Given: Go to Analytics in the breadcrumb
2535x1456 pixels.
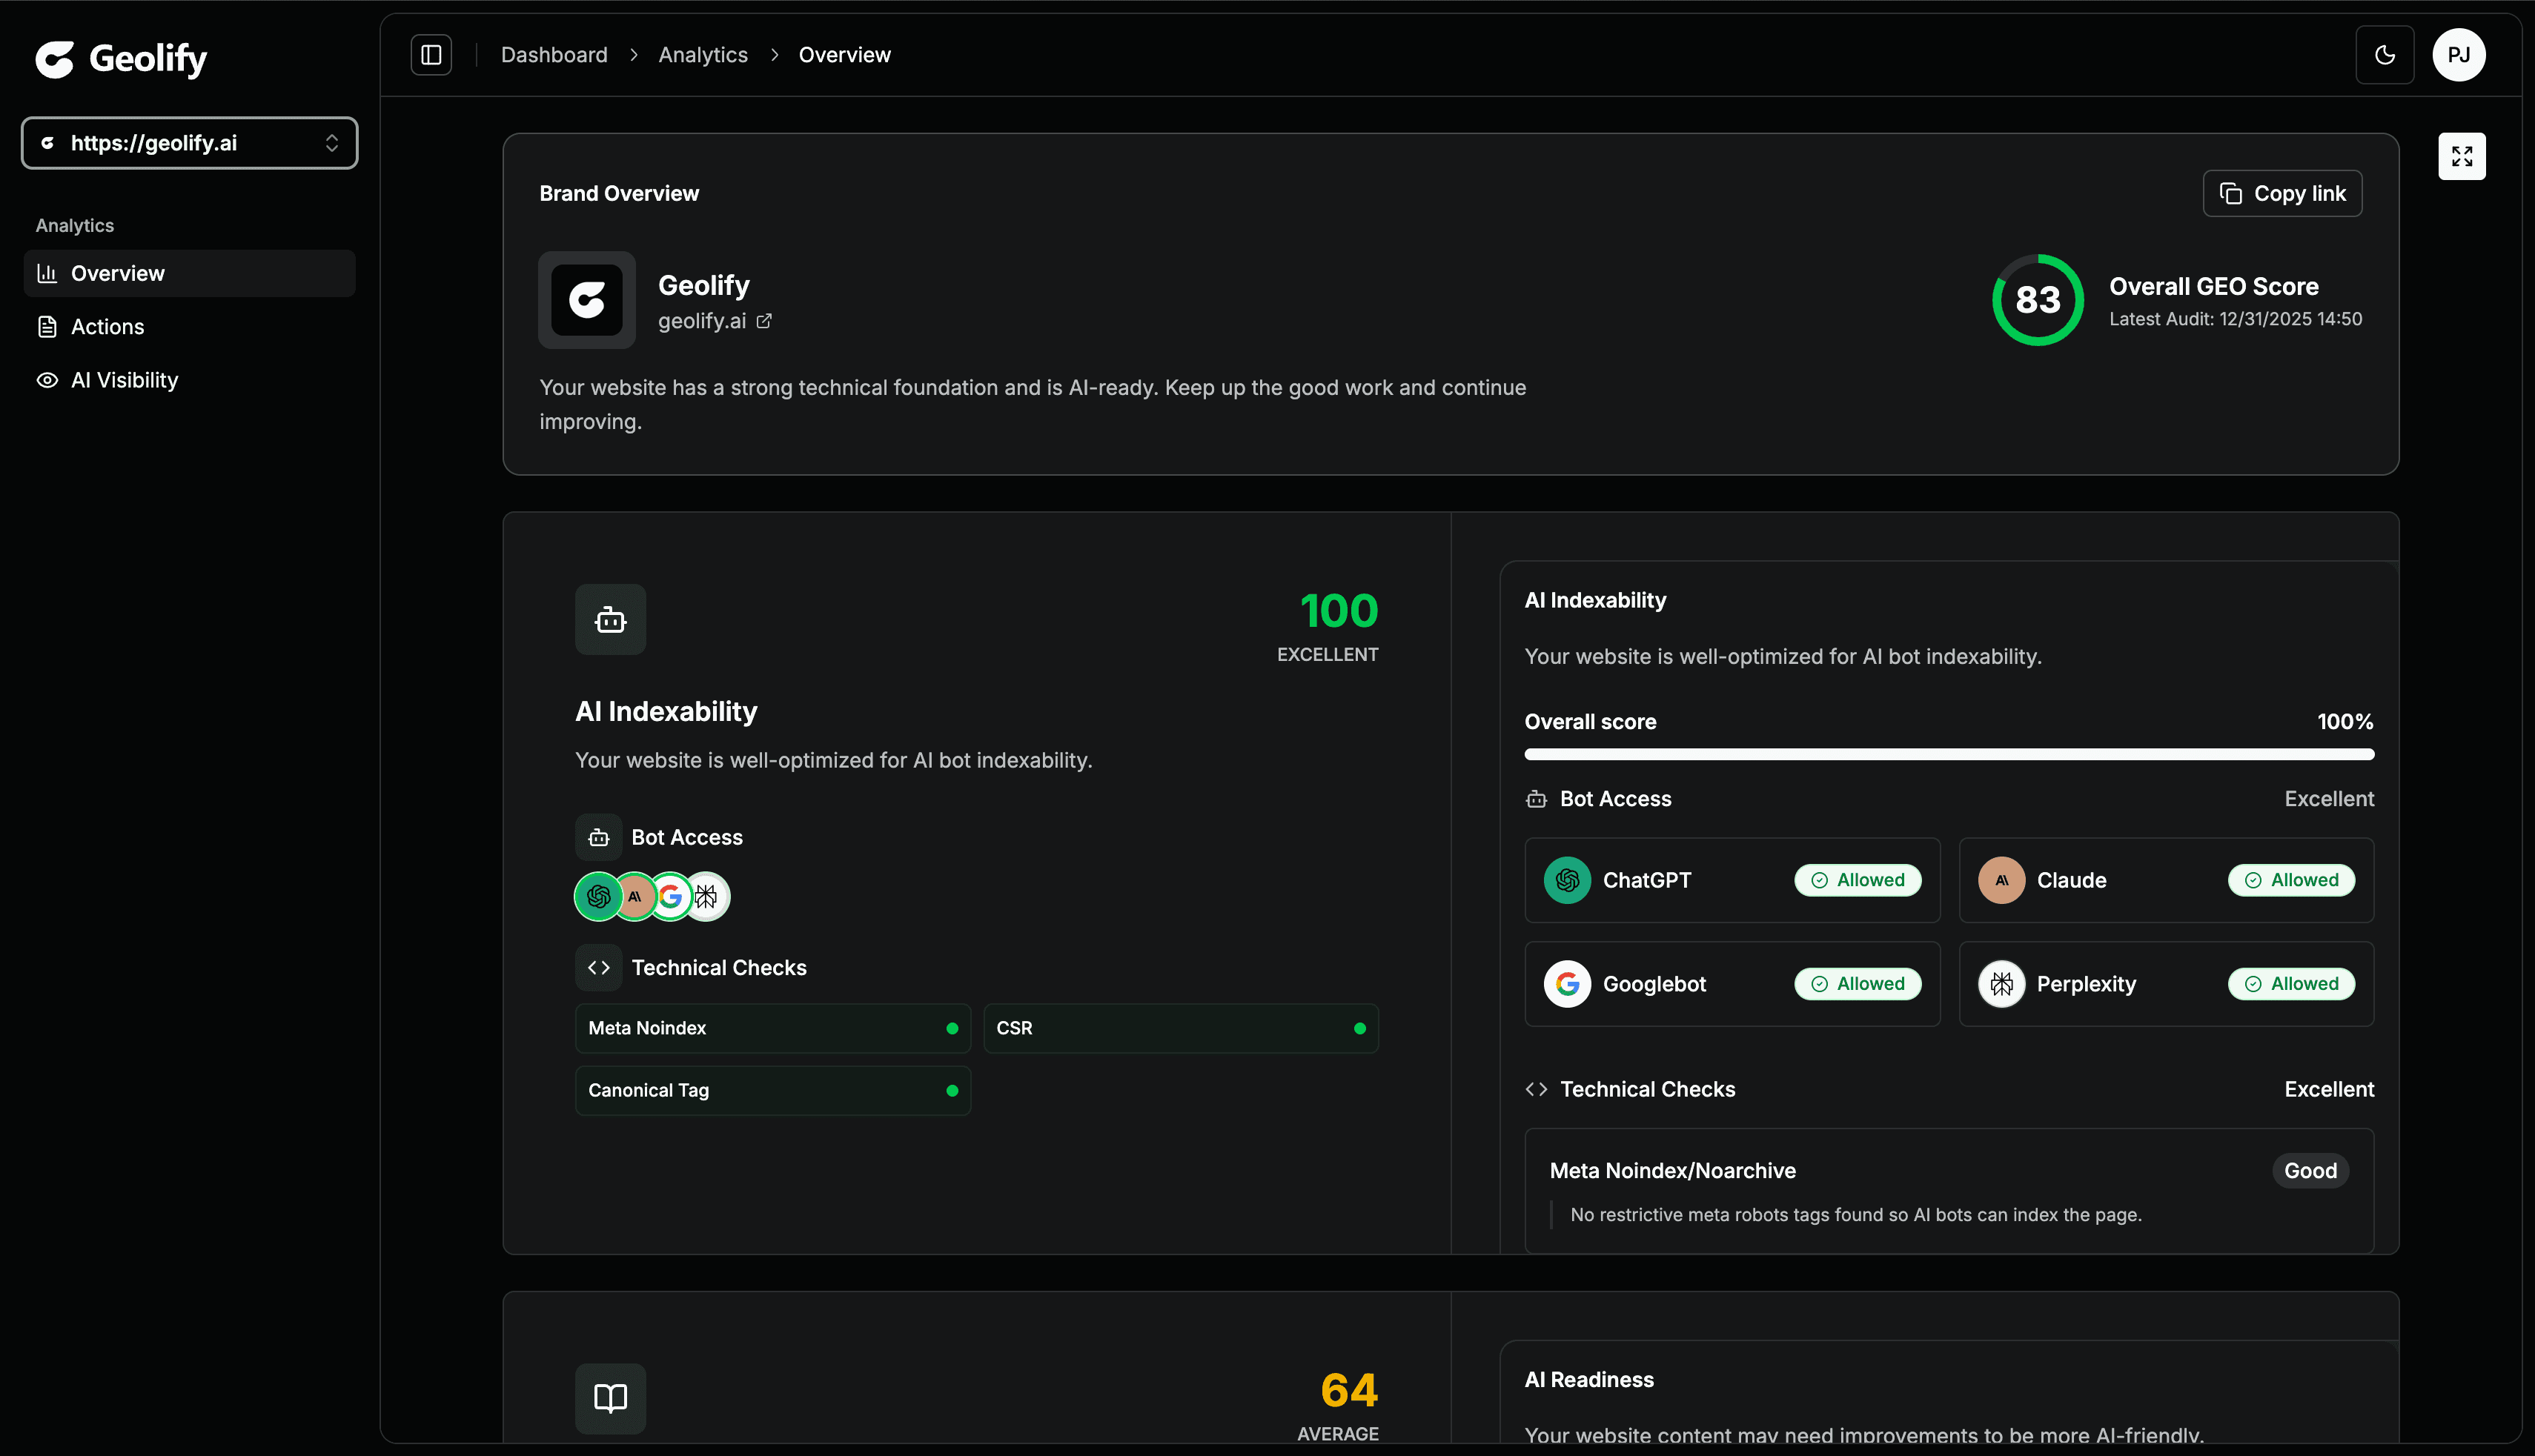Looking at the screenshot, I should [703, 55].
